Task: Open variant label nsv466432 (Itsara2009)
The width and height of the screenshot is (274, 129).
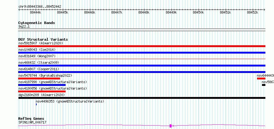Action: click(39, 62)
